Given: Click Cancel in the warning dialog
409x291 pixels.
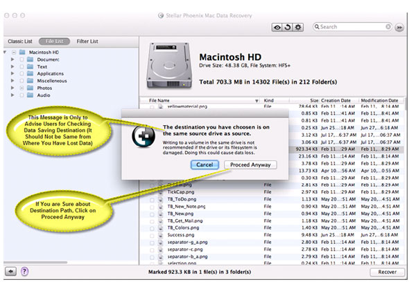Looking at the screenshot, I should click(x=204, y=165).
